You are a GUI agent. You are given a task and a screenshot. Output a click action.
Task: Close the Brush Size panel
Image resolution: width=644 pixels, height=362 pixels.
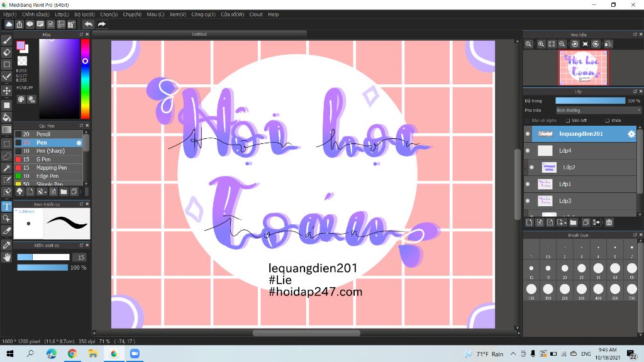[x=641, y=235]
